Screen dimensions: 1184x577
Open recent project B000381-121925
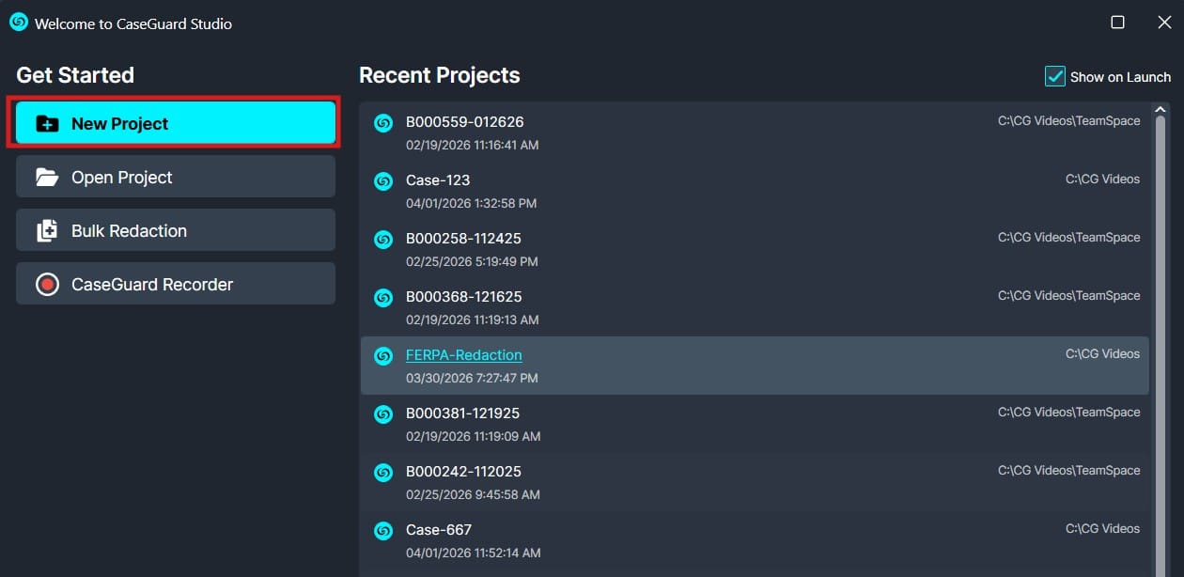coord(463,413)
